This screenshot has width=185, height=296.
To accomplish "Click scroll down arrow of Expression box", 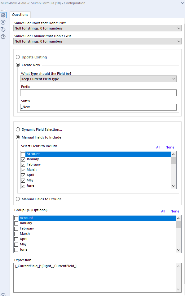I will click(178, 289).
